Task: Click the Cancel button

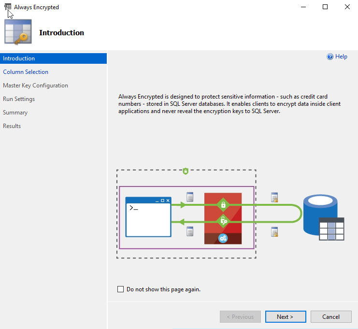Action: tap(331, 316)
